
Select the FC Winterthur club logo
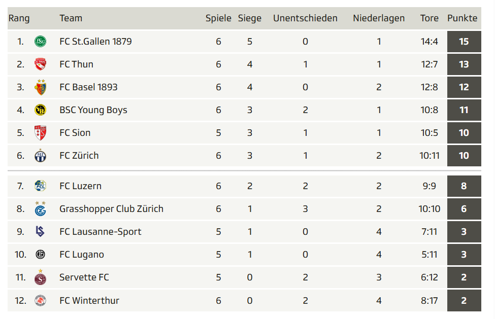(x=40, y=300)
